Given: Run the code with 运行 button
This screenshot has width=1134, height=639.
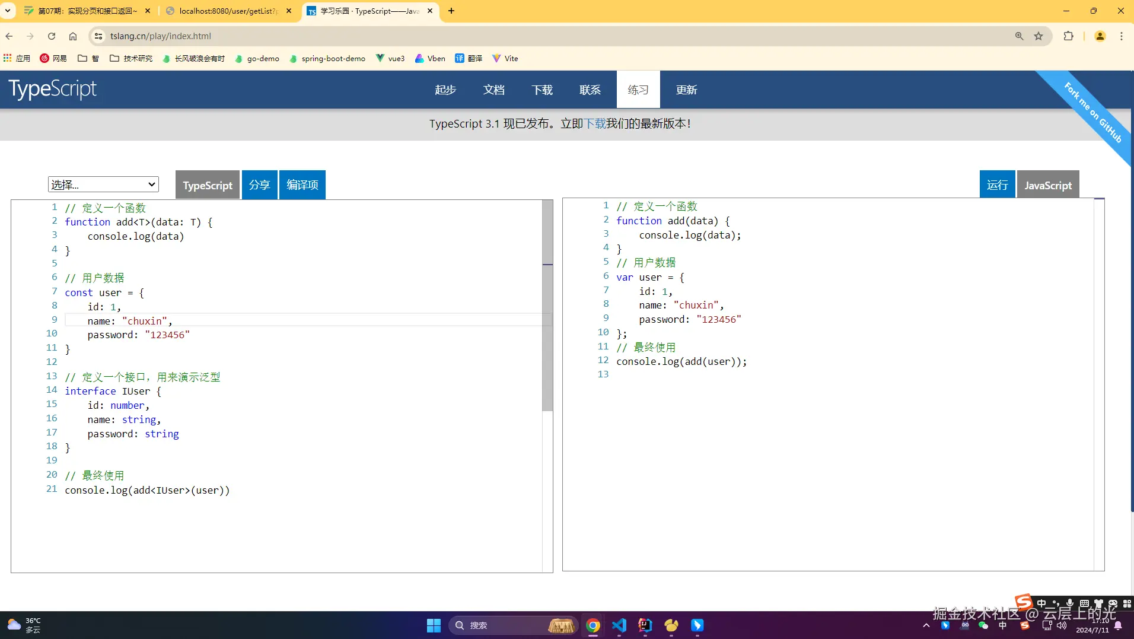Looking at the screenshot, I should coord(998,185).
